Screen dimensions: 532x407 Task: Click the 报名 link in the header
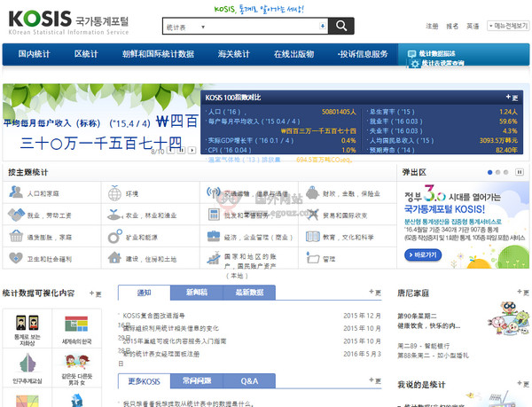pos(452,26)
